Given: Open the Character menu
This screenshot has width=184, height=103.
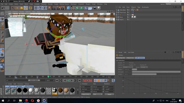Looking at the screenshot, I should pyautogui.click(x=81, y=4).
